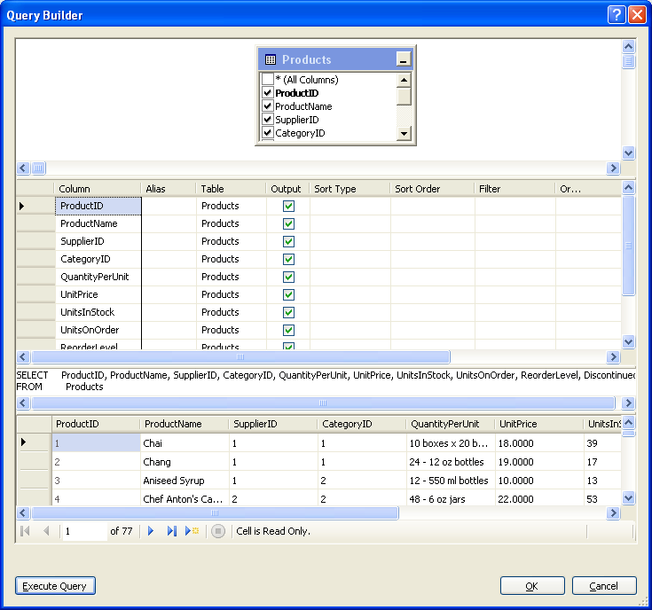Viewport: 652px width, 610px height.
Task: Click the new record navigator icon
Action: [192, 531]
